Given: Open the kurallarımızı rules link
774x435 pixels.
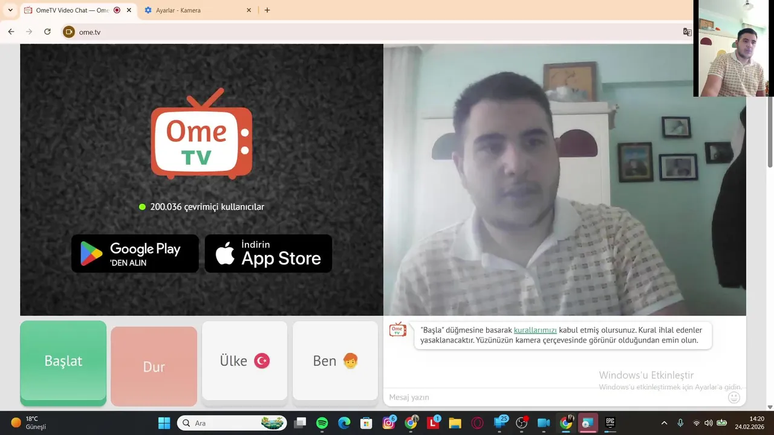Looking at the screenshot, I should [535, 330].
